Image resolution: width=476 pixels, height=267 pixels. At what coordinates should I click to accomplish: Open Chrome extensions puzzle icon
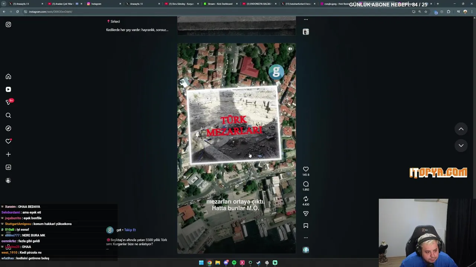448,11
